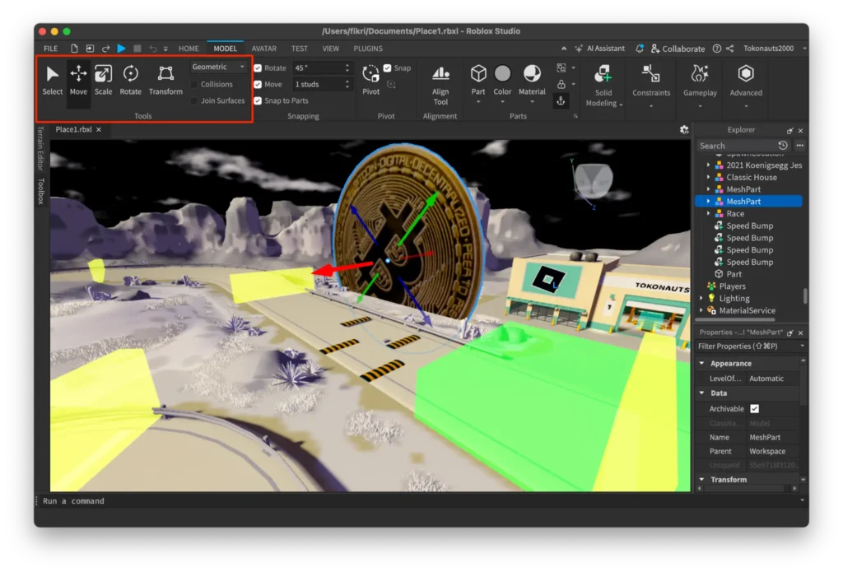Viewport: 843px width, 572px height.
Task: Switch to the TEST ribbon tab
Action: point(300,49)
